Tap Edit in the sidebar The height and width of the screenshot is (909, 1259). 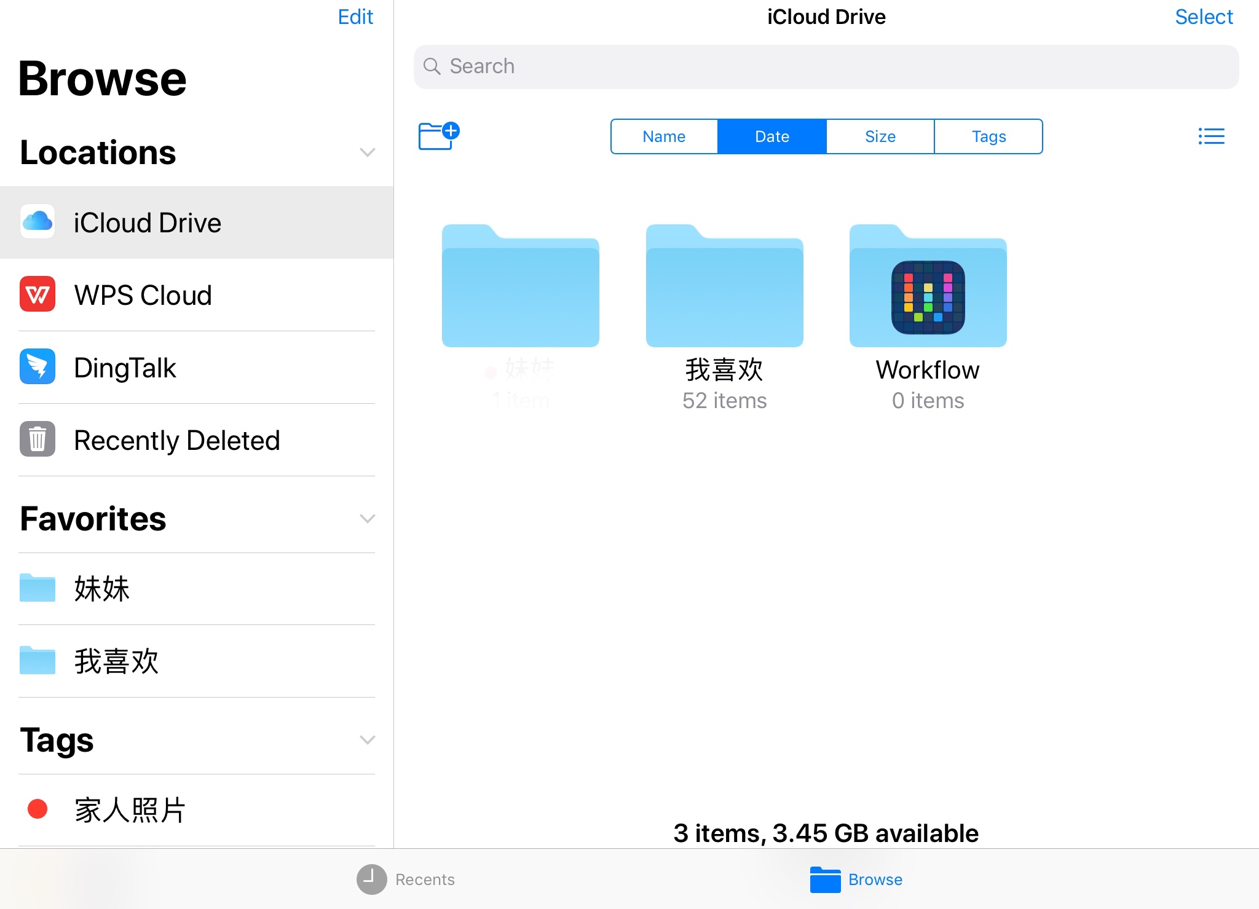point(355,17)
